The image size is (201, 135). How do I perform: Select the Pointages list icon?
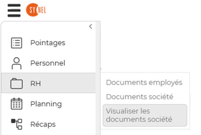tap(17, 43)
